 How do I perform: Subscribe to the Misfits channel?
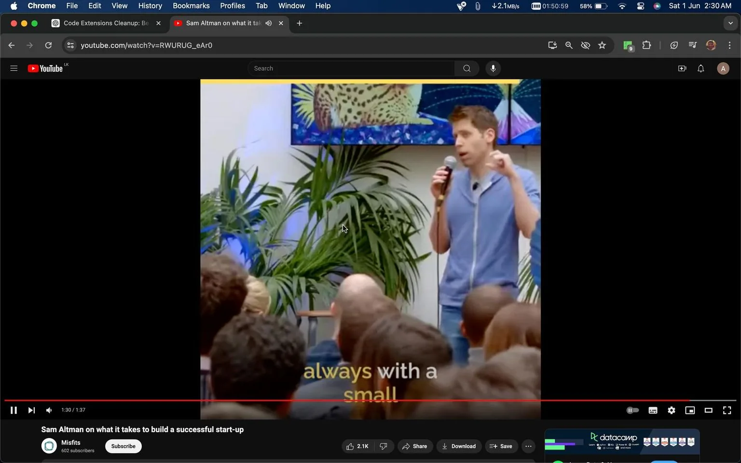tap(123, 446)
